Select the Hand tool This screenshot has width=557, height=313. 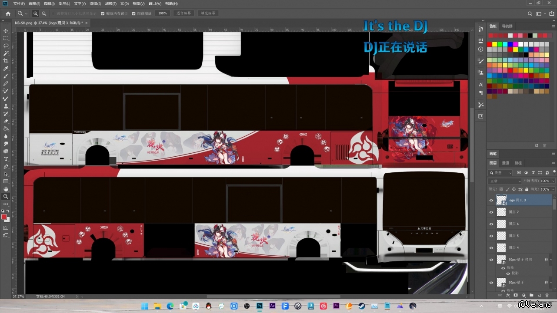tap(6, 189)
